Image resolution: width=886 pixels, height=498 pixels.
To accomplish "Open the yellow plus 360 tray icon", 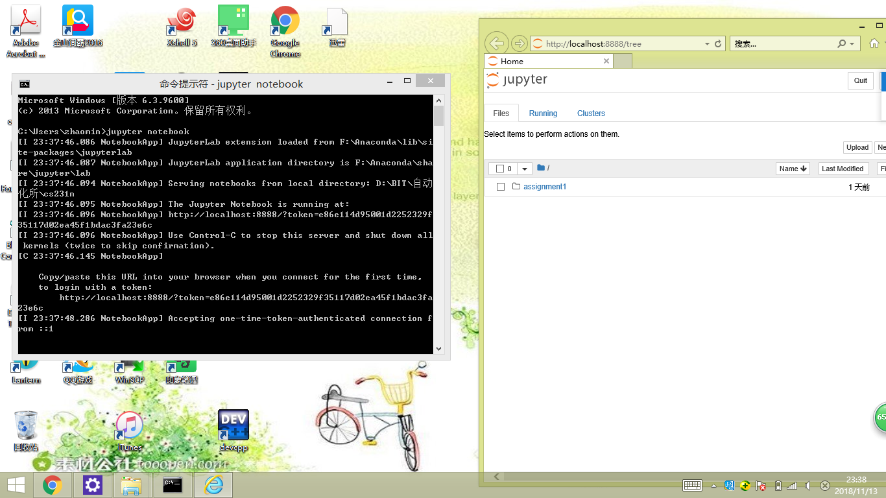I will coord(746,486).
